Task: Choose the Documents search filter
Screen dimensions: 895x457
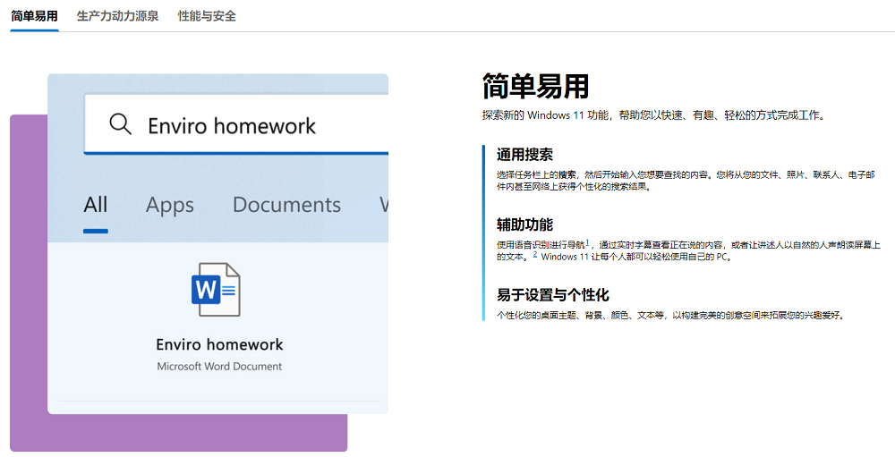Action: (286, 205)
